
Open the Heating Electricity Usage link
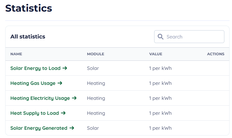[x=40, y=98]
